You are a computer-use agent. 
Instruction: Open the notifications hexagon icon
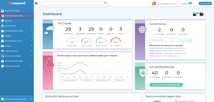click(x=201, y=14)
